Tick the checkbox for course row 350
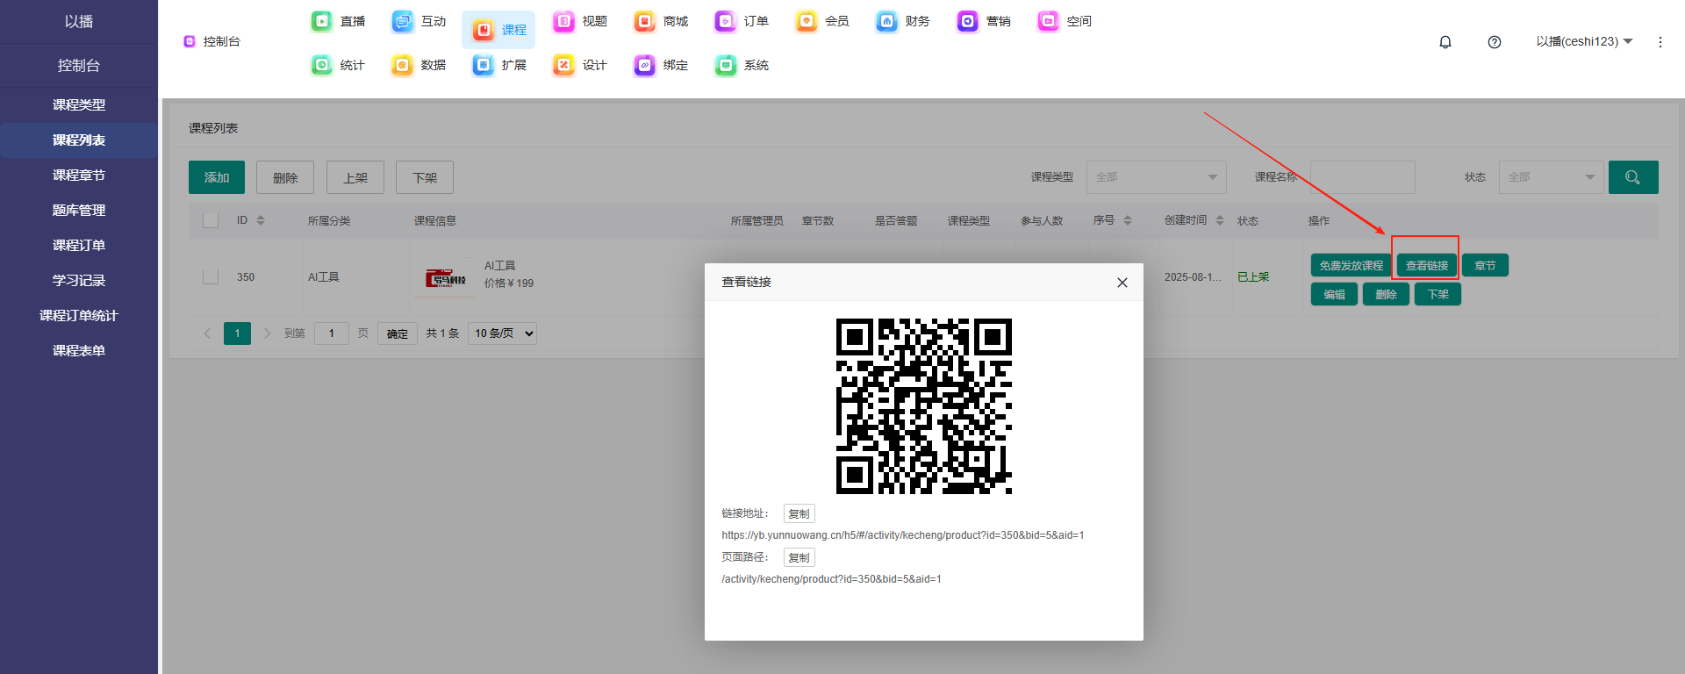This screenshot has height=674, width=1685. pyautogui.click(x=211, y=276)
